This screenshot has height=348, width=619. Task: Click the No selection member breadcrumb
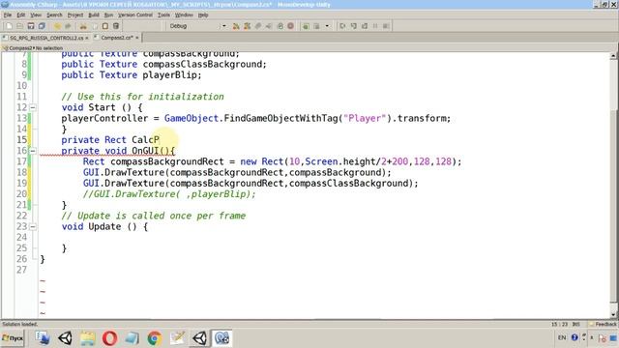[49, 48]
